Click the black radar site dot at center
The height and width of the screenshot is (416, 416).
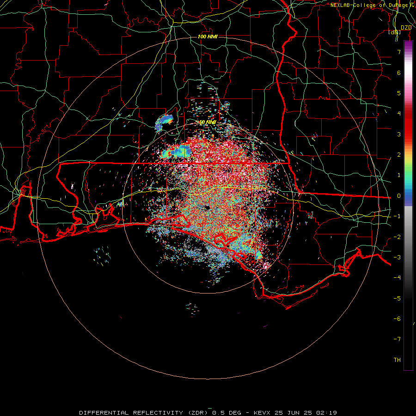[207, 208]
